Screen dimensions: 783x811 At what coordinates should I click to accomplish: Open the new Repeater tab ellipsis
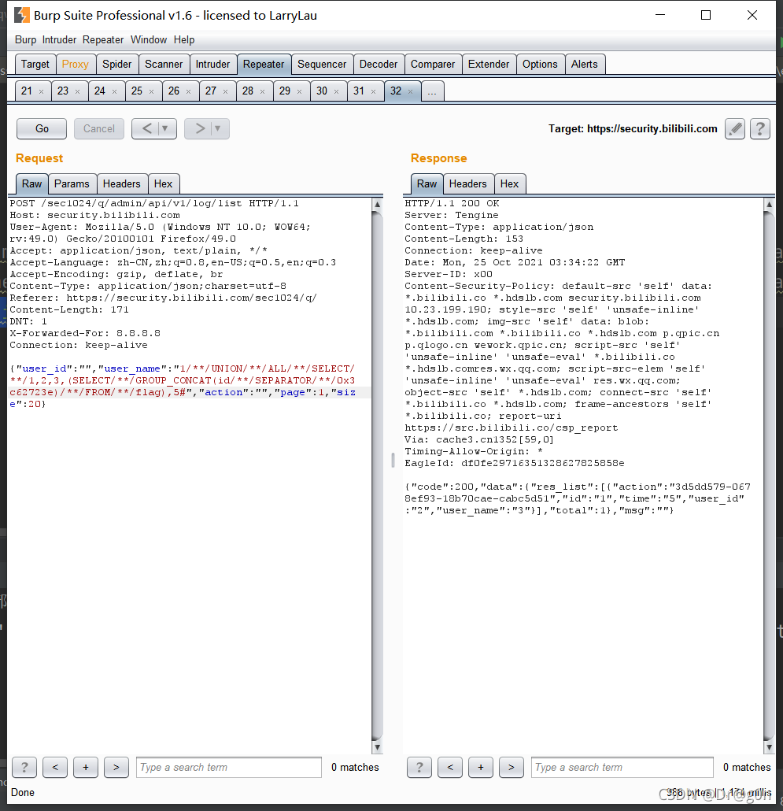pos(433,91)
